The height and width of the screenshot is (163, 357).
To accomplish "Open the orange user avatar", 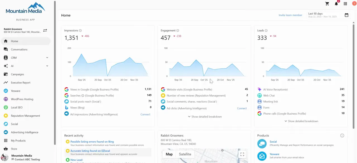I will point(354,3).
